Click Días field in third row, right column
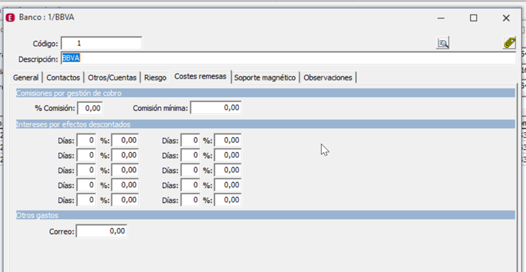Viewport: 526px width, 272px height. click(x=191, y=170)
